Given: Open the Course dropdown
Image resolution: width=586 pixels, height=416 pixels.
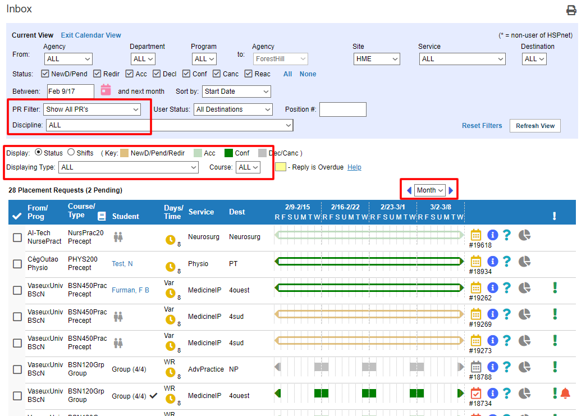Looking at the screenshot, I should [x=248, y=167].
